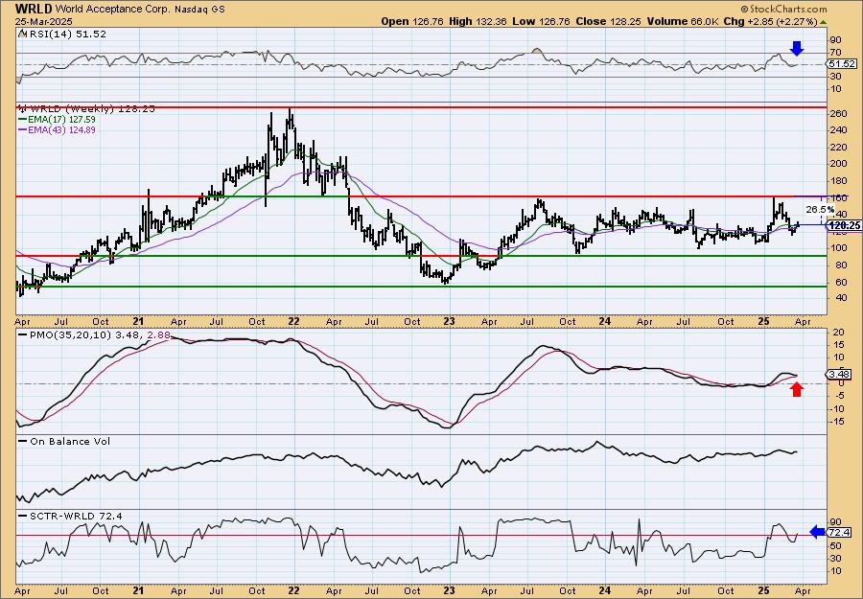Click the 200 price axis label
The image size is (863, 599).
click(x=838, y=164)
